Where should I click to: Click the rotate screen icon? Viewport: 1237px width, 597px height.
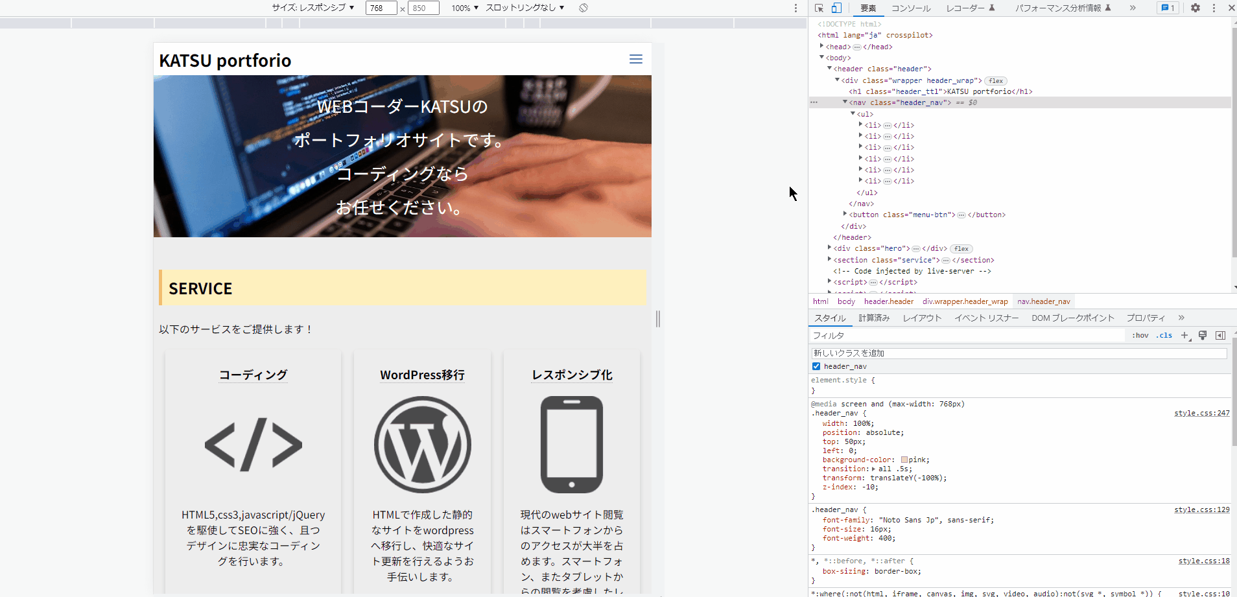583,8
